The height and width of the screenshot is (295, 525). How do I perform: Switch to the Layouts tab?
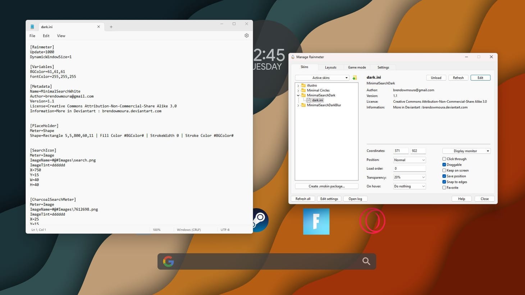[330, 67]
